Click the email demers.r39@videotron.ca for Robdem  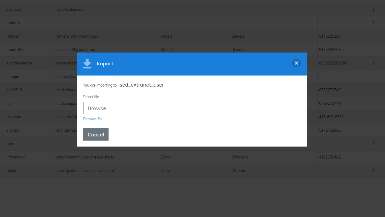tap(78, 36)
